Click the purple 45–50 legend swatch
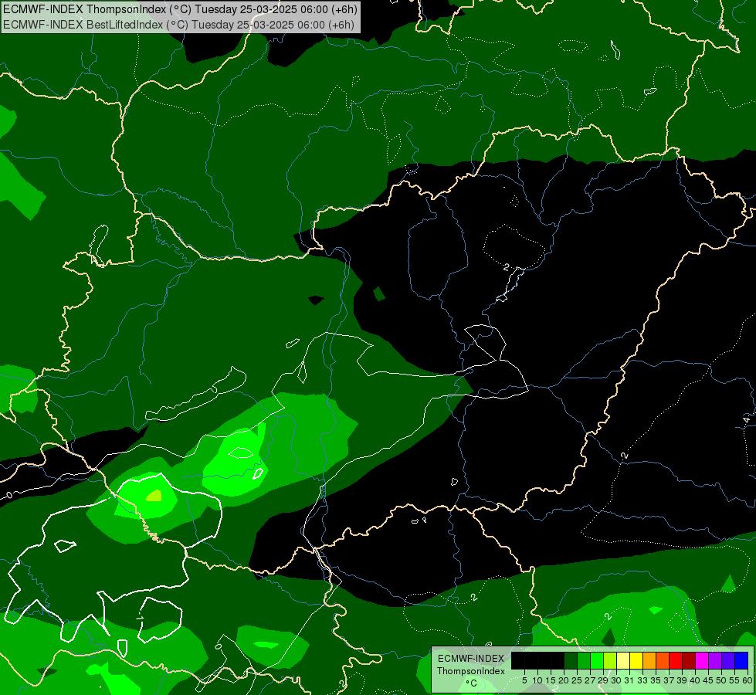756x695 pixels. tap(715, 660)
